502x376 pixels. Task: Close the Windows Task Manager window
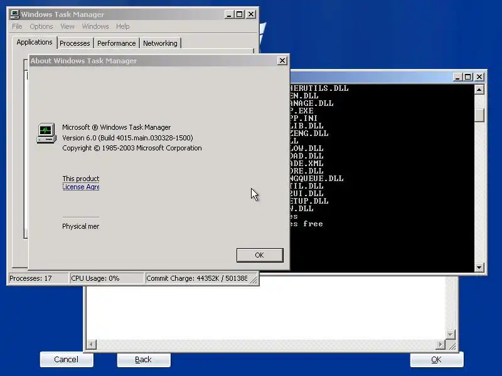coord(251,14)
